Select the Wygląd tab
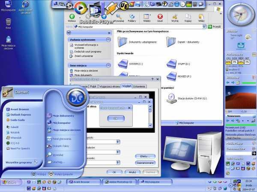257x192 pixels. point(126,86)
